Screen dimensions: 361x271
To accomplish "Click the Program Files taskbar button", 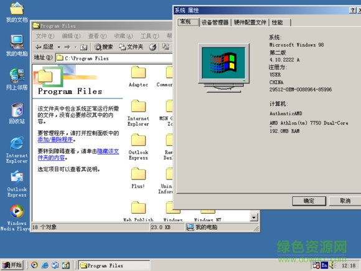I will 114,265.
